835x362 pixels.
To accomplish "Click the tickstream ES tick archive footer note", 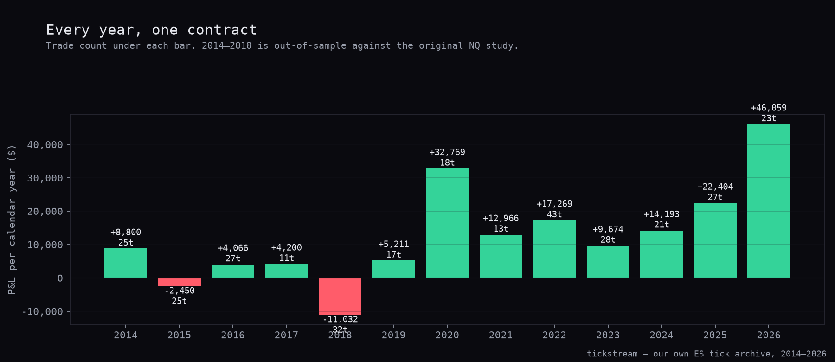I will coord(707,354).
